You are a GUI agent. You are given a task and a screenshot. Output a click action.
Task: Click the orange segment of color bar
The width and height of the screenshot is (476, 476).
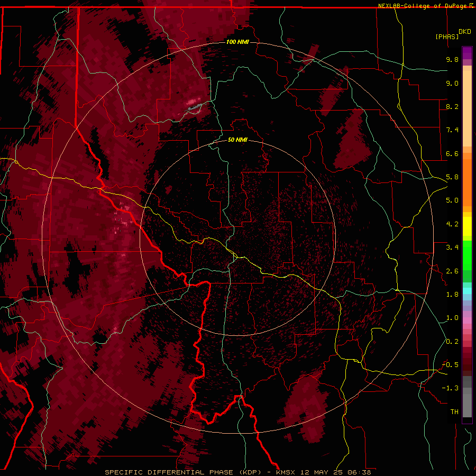[x=467, y=183]
